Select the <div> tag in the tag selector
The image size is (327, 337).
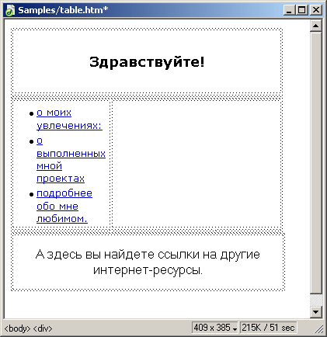click(x=43, y=328)
